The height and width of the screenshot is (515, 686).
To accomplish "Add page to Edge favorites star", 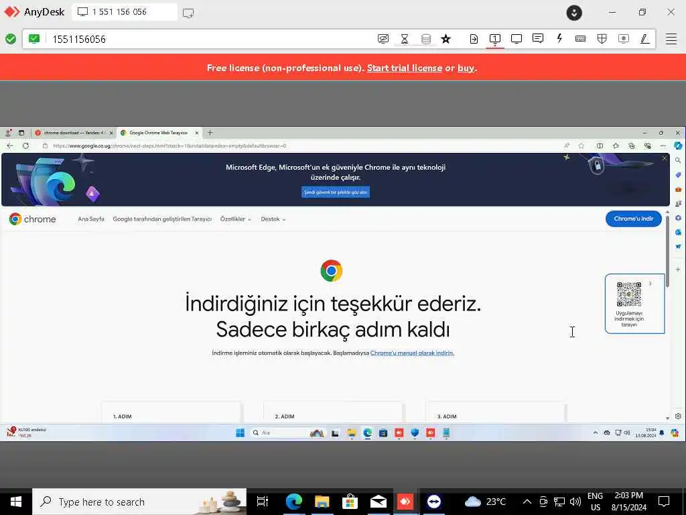I will (581, 146).
